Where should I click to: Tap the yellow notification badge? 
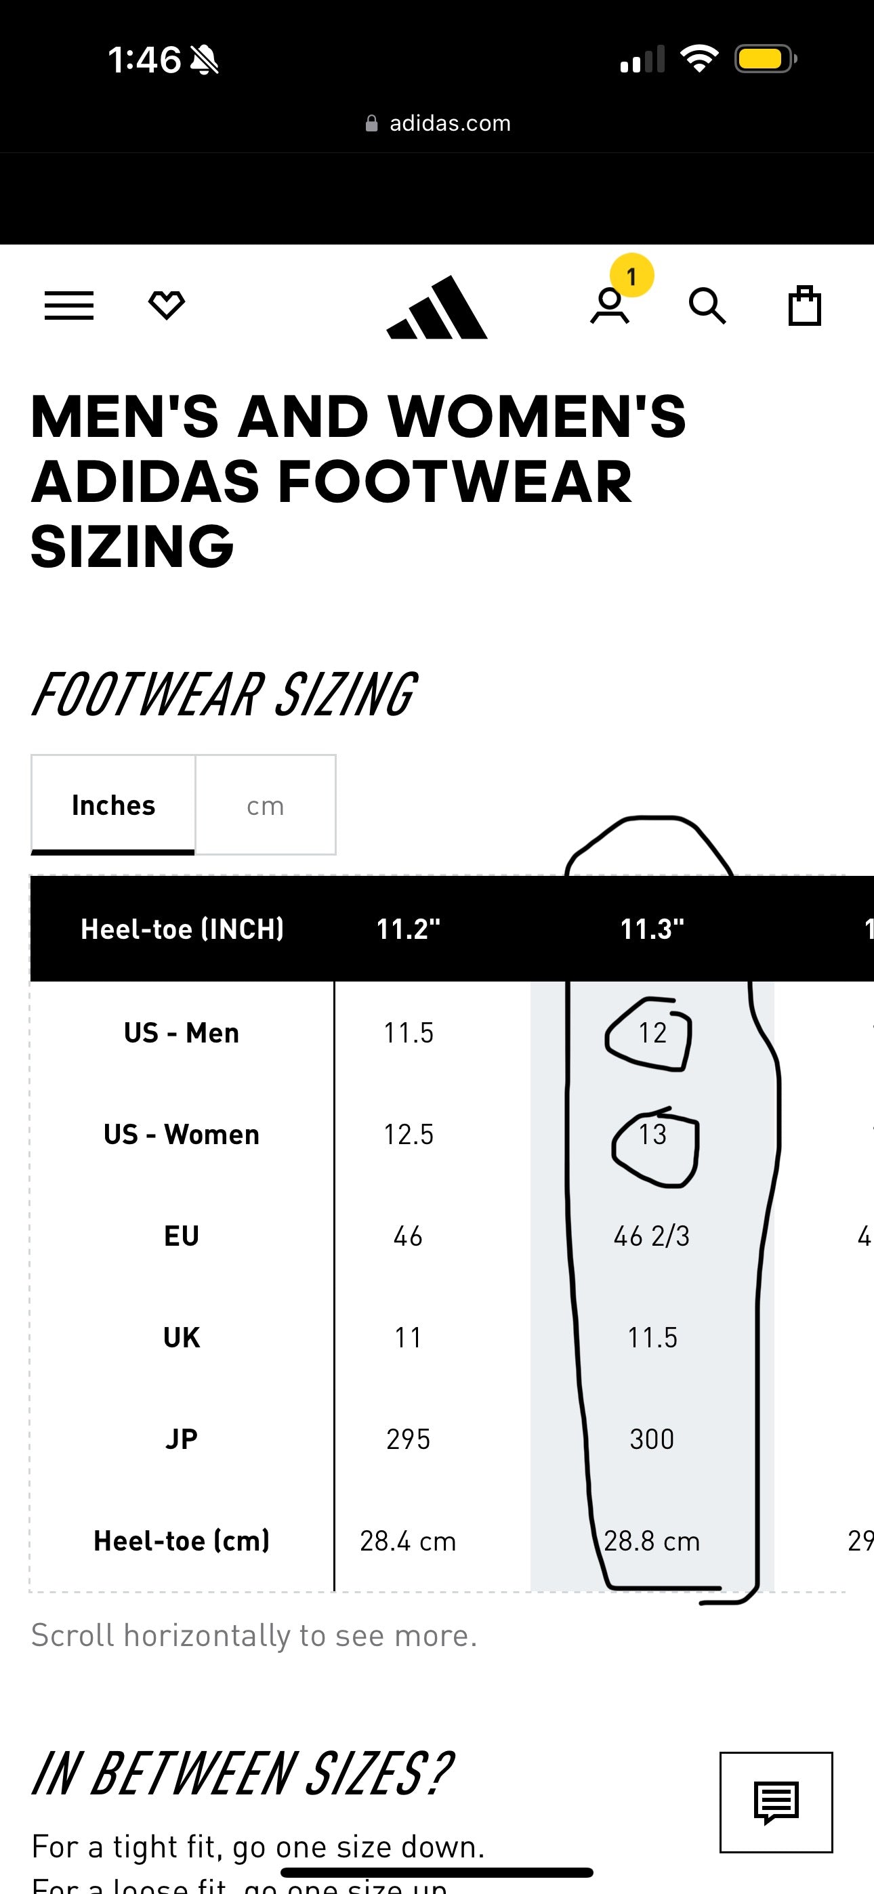pos(631,276)
